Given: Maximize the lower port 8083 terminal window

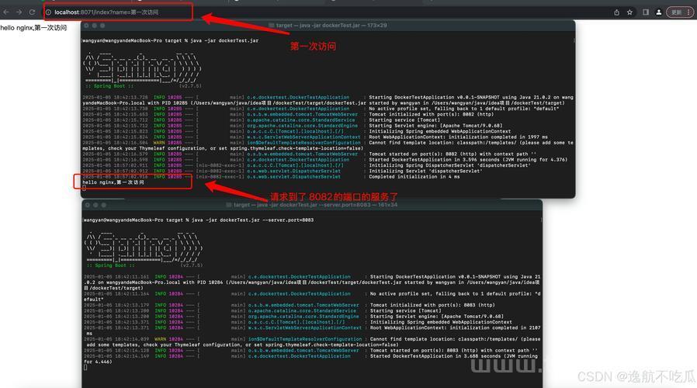Looking at the screenshot, I should tap(103, 205).
